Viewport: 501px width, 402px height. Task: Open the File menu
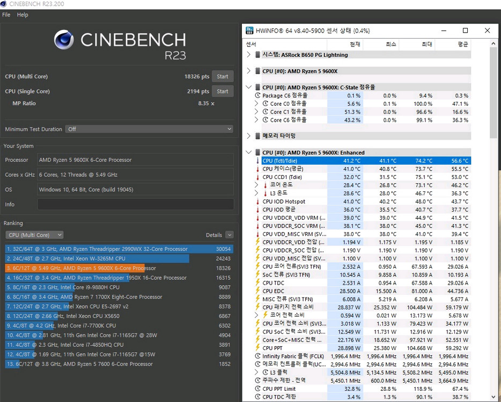pos(6,14)
